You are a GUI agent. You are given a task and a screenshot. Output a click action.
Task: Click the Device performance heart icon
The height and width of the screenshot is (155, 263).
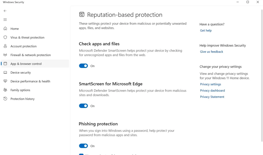[5, 81]
